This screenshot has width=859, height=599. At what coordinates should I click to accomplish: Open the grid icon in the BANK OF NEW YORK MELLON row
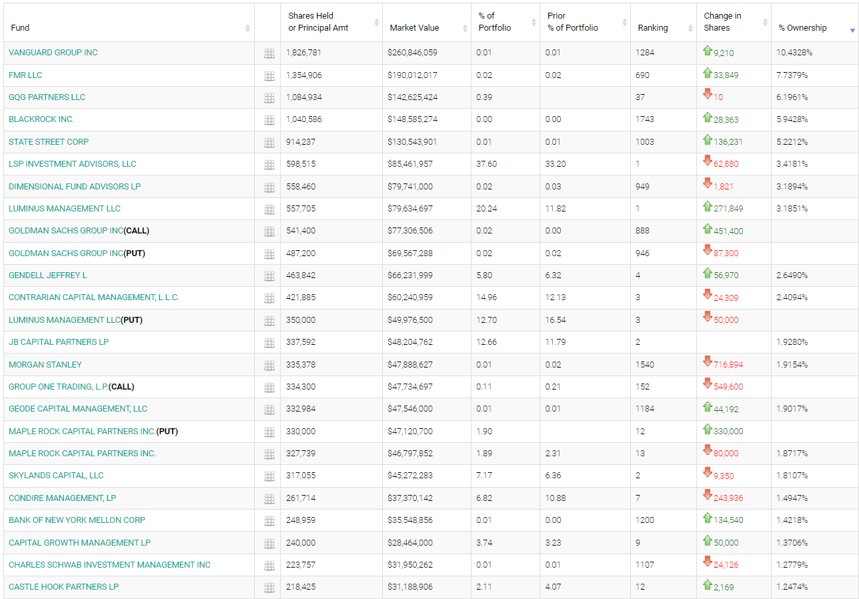coord(269,521)
